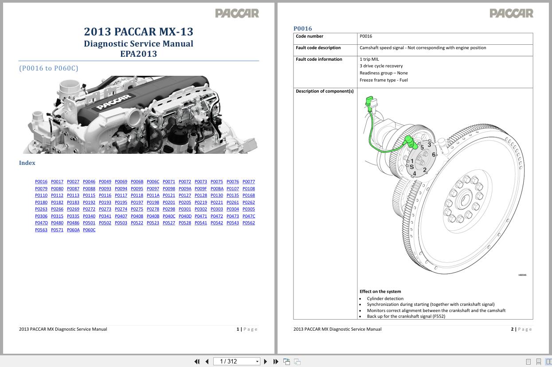Open the P0027 index link
The image size is (552, 367).
pyautogui.click(x=73, y=182)
